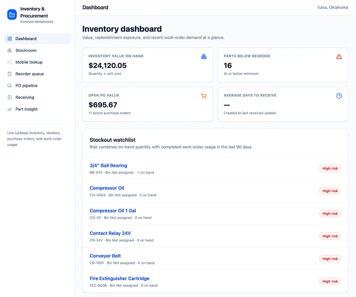Click the Inventory & Procurement app logo icon
Screen dimensions: 356x297
[x=12, y=15]
